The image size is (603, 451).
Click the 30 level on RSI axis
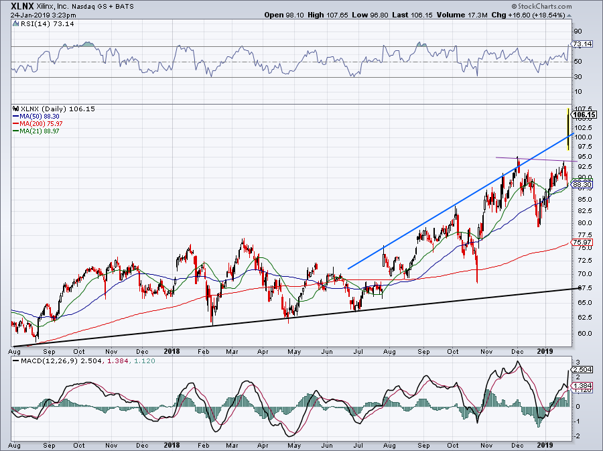click(x=578, y=76)
